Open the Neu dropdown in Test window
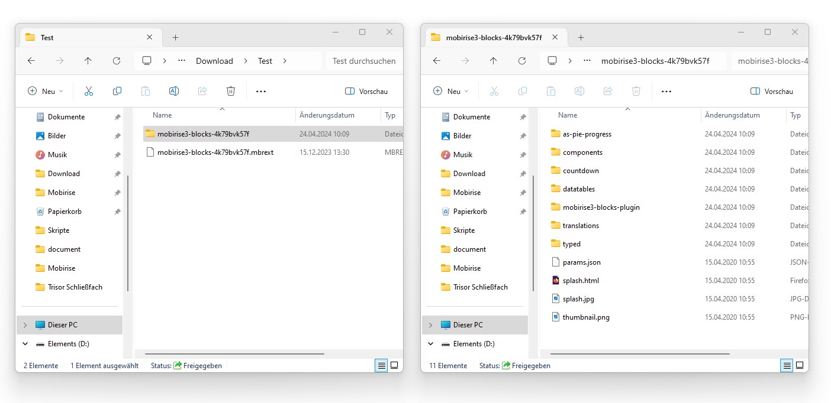This screenshot has width=831, height=403. pos(46,92)
